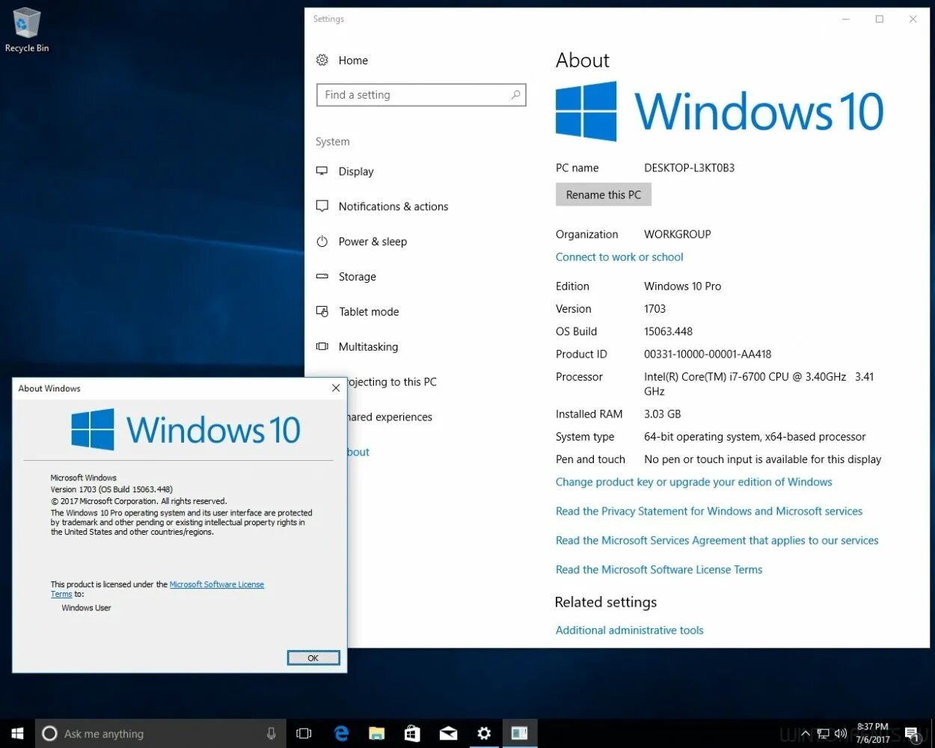Click Change product key or upgrade link
Viewport: 935px width, 748px height.
click(x=693, y=482)
